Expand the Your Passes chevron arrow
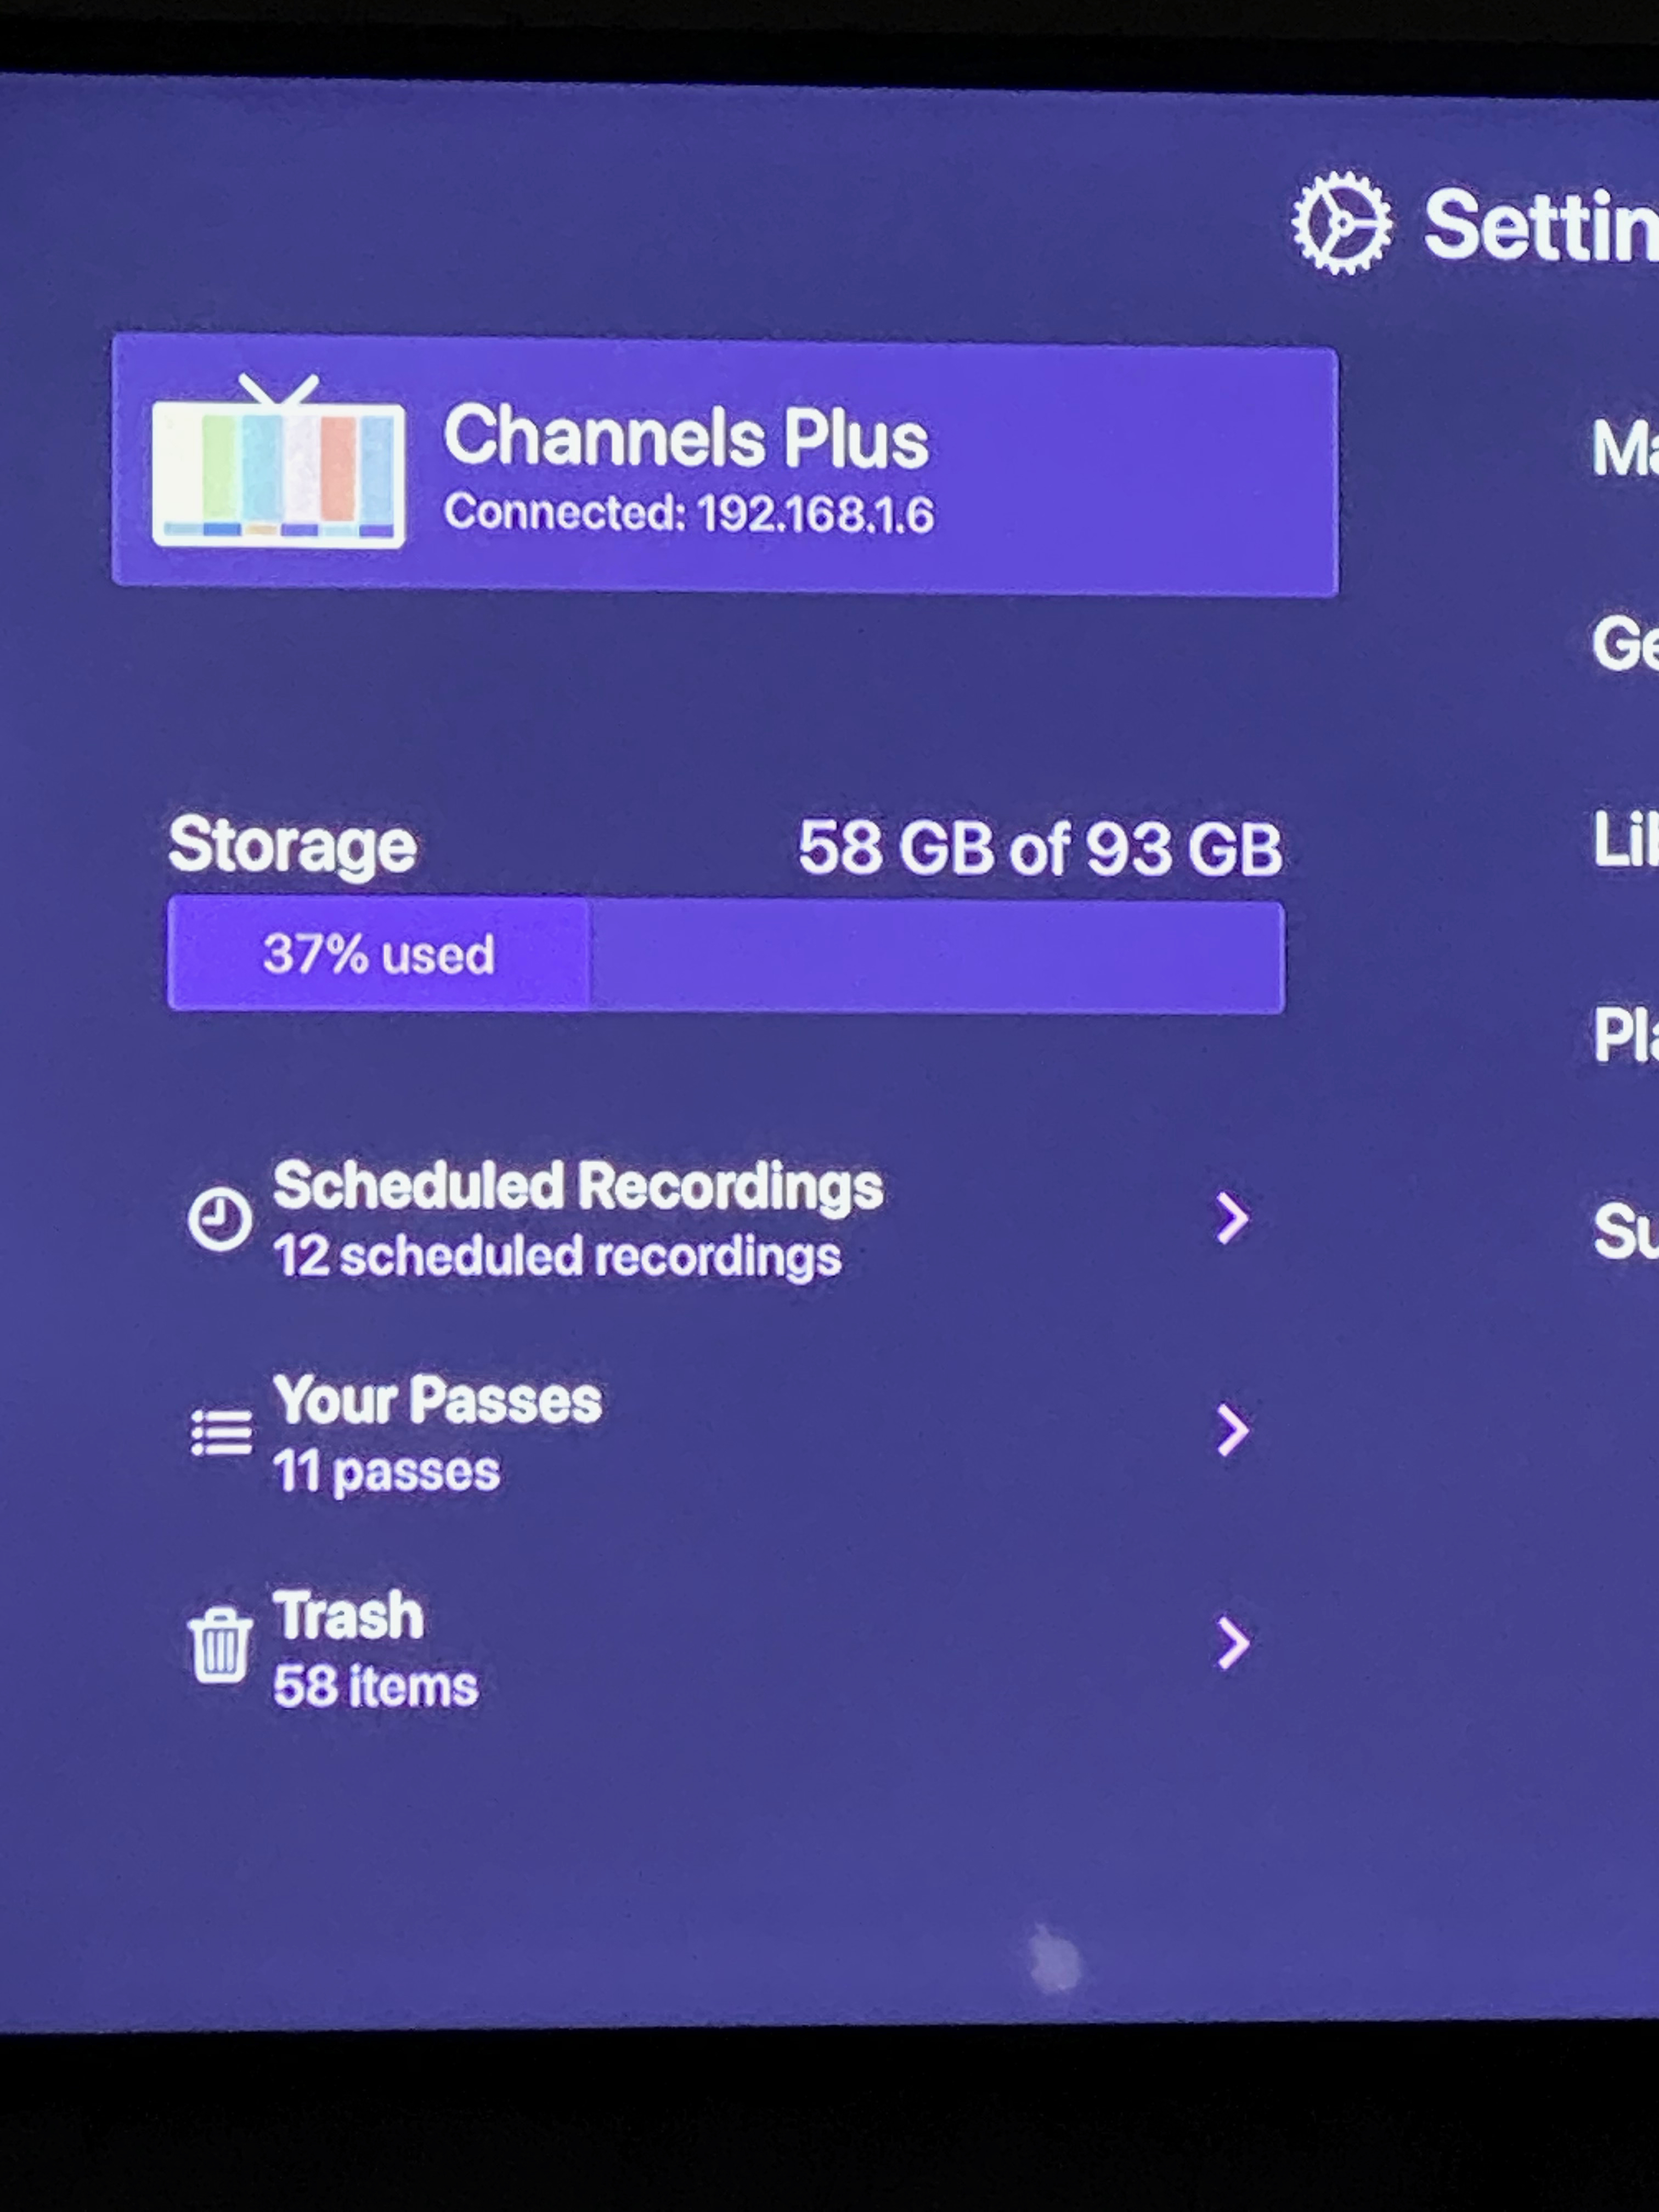This screenshot has height=2212, width=1659. point(1232,1430)
